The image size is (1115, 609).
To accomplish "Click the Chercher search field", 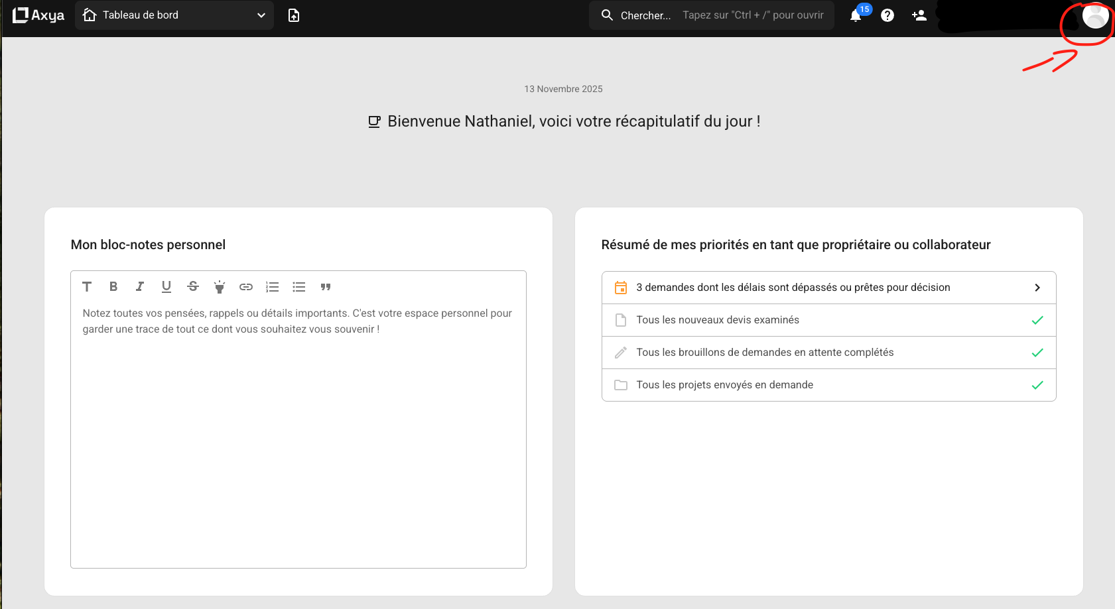I will (711, 15).
